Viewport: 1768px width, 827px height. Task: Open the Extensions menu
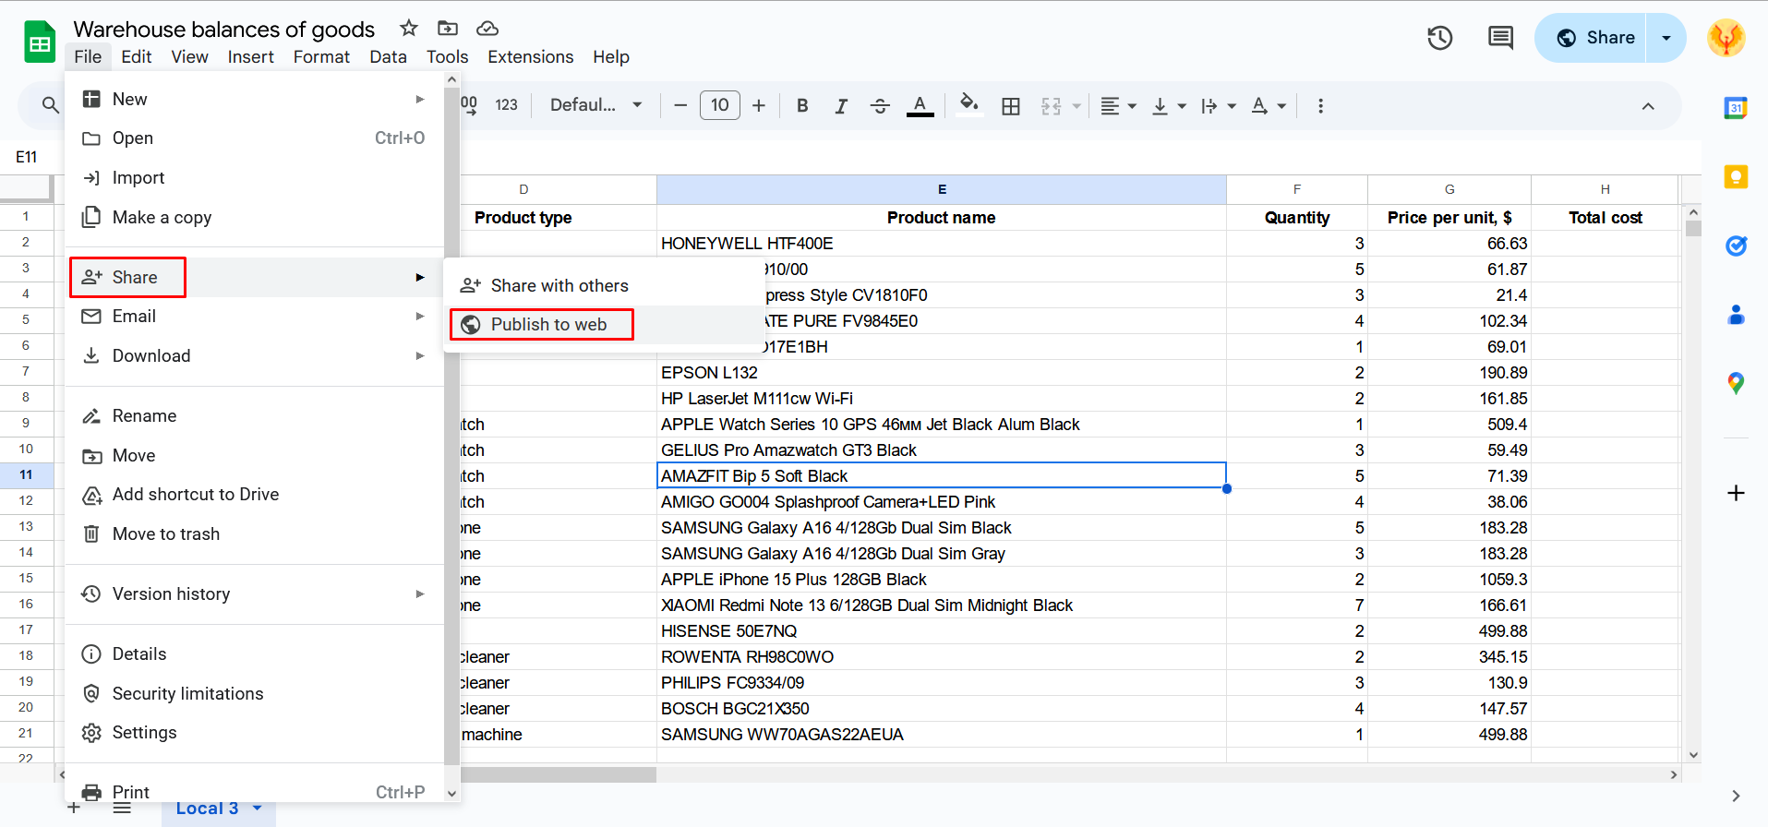pos(530,57)
